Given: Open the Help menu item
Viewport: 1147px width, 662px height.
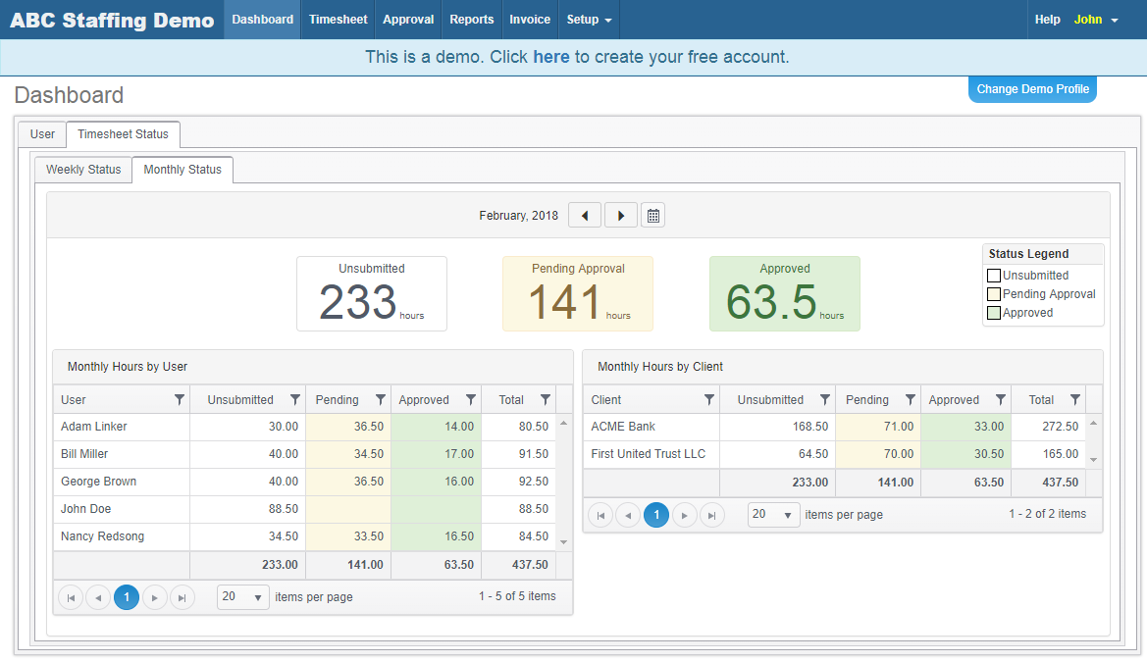Looking at the screenshot, I should coord(1048,20).
